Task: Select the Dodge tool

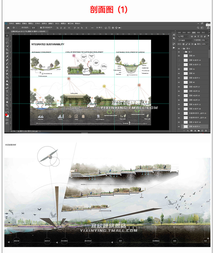Action: (7, 84)
